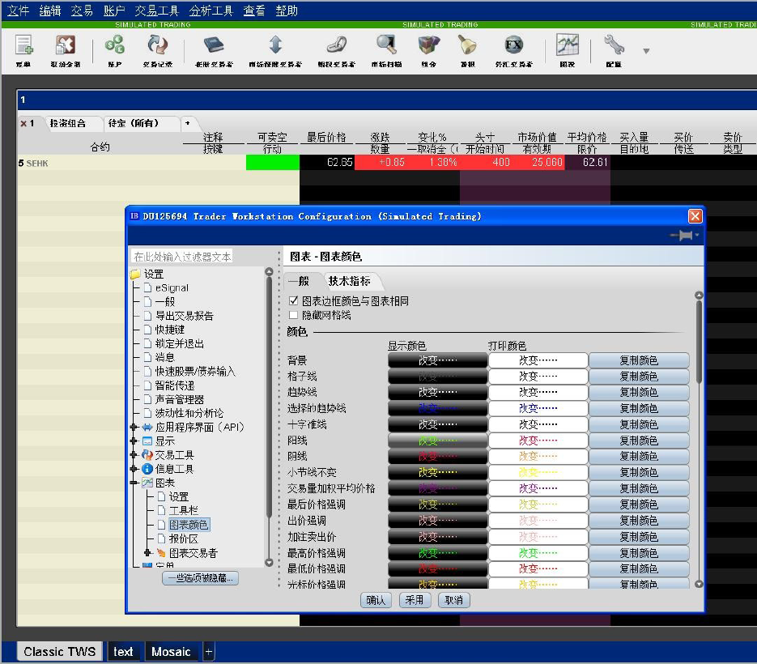Image resolution: width=757 pixels, height=664 pixels.
Task: Launch the 账簿交易者 book icon
Action: [x=214, y=50]
